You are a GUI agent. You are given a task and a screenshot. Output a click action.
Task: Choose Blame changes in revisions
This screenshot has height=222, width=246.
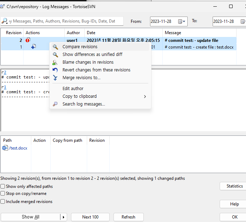(x=100, y=62)
